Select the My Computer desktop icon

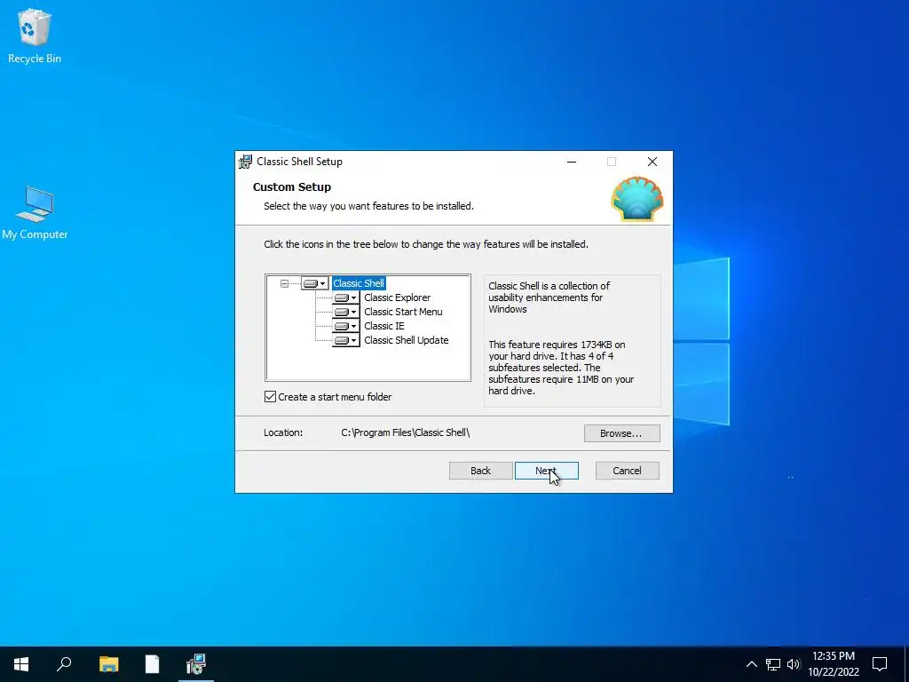click(x=35, y=213)
